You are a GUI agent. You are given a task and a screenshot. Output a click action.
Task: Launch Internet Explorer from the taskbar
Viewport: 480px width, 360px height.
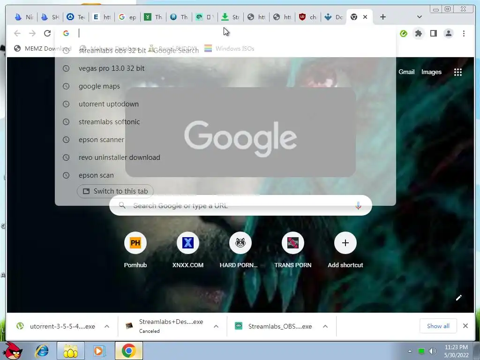(x=42, y=351)
